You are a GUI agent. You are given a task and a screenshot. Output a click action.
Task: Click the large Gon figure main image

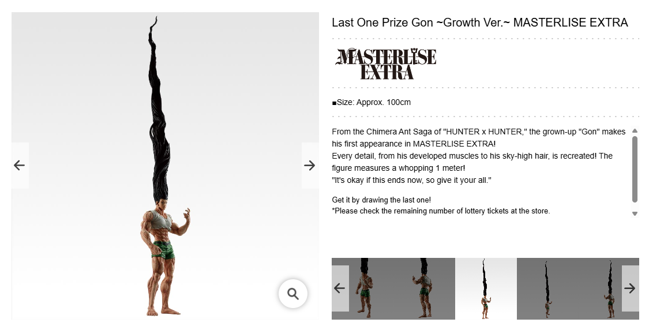tap(165, 166)
